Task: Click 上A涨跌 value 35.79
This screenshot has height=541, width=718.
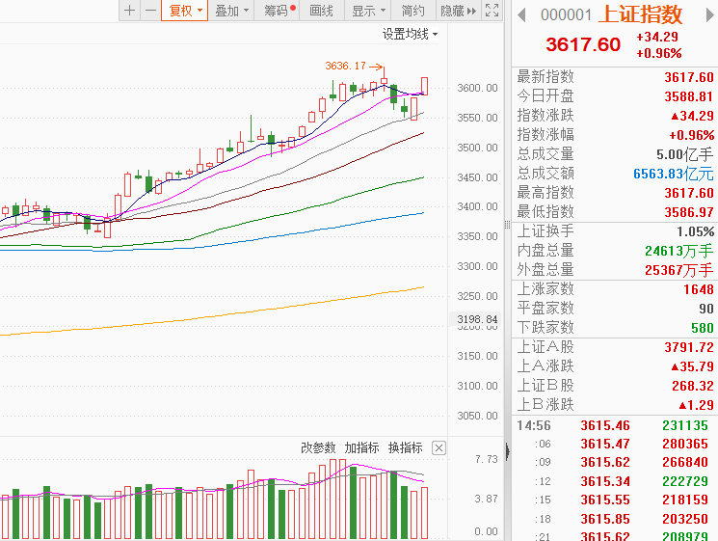Action: pos(692,366)
